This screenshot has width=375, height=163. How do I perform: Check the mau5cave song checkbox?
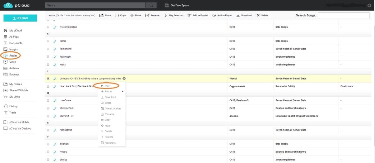48,100
